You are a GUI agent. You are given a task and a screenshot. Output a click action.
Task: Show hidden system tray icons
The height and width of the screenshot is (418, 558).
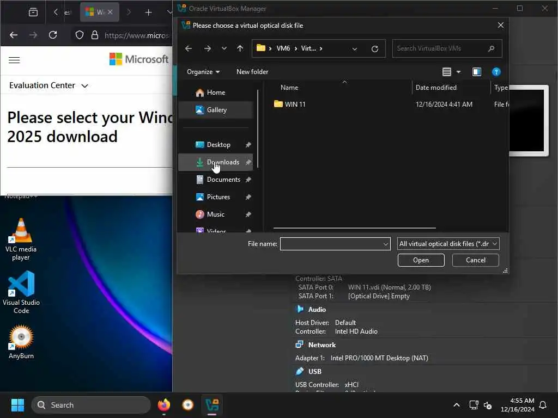457,405
